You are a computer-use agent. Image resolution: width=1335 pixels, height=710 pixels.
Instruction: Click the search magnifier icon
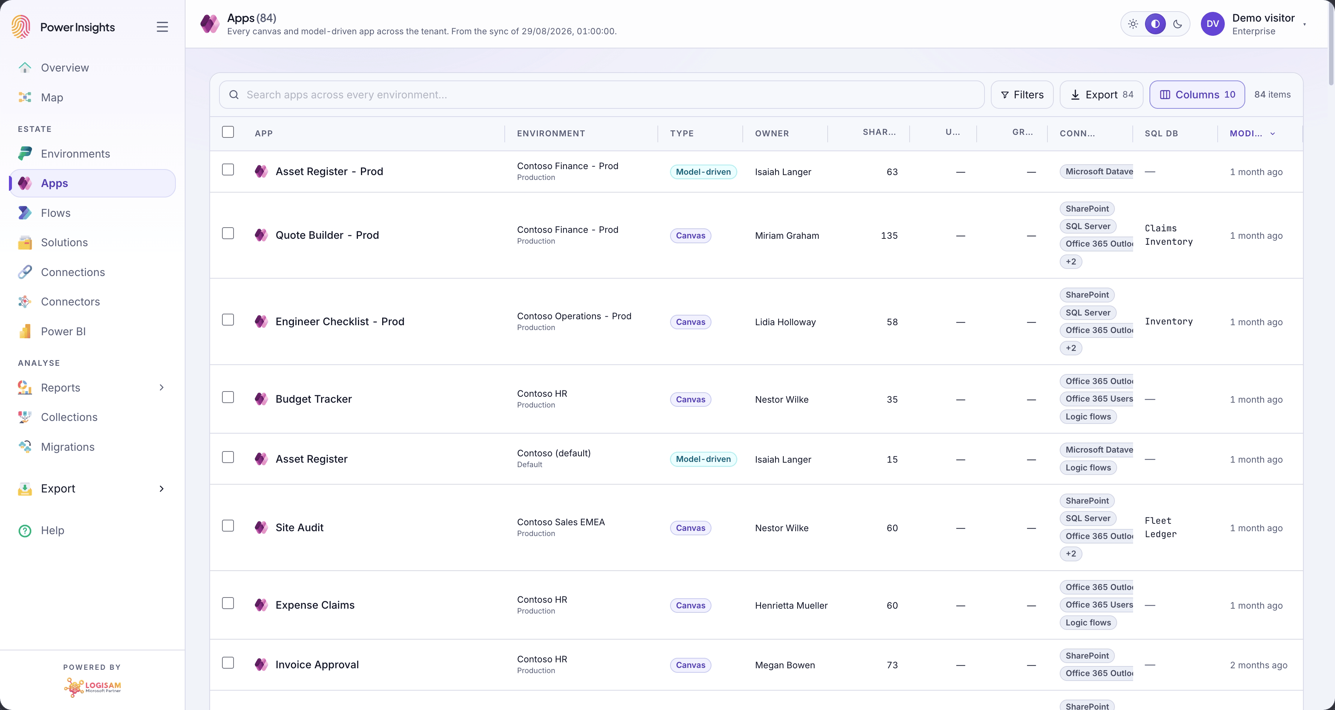pyautogui.click(x=234, y=95)
